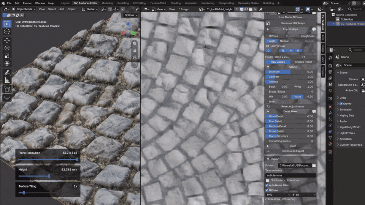Screen dimensions: 365x205
Task: Open the Render properties tab icon
Action: 330,66
